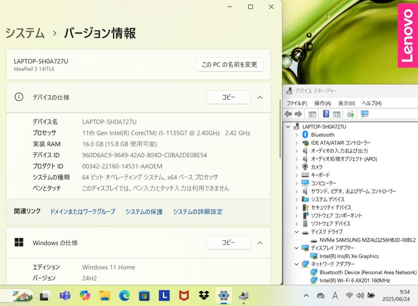Screen dimensions: 418x306
Task: Click the battery icon in system tray
Action: coord(371,295)
